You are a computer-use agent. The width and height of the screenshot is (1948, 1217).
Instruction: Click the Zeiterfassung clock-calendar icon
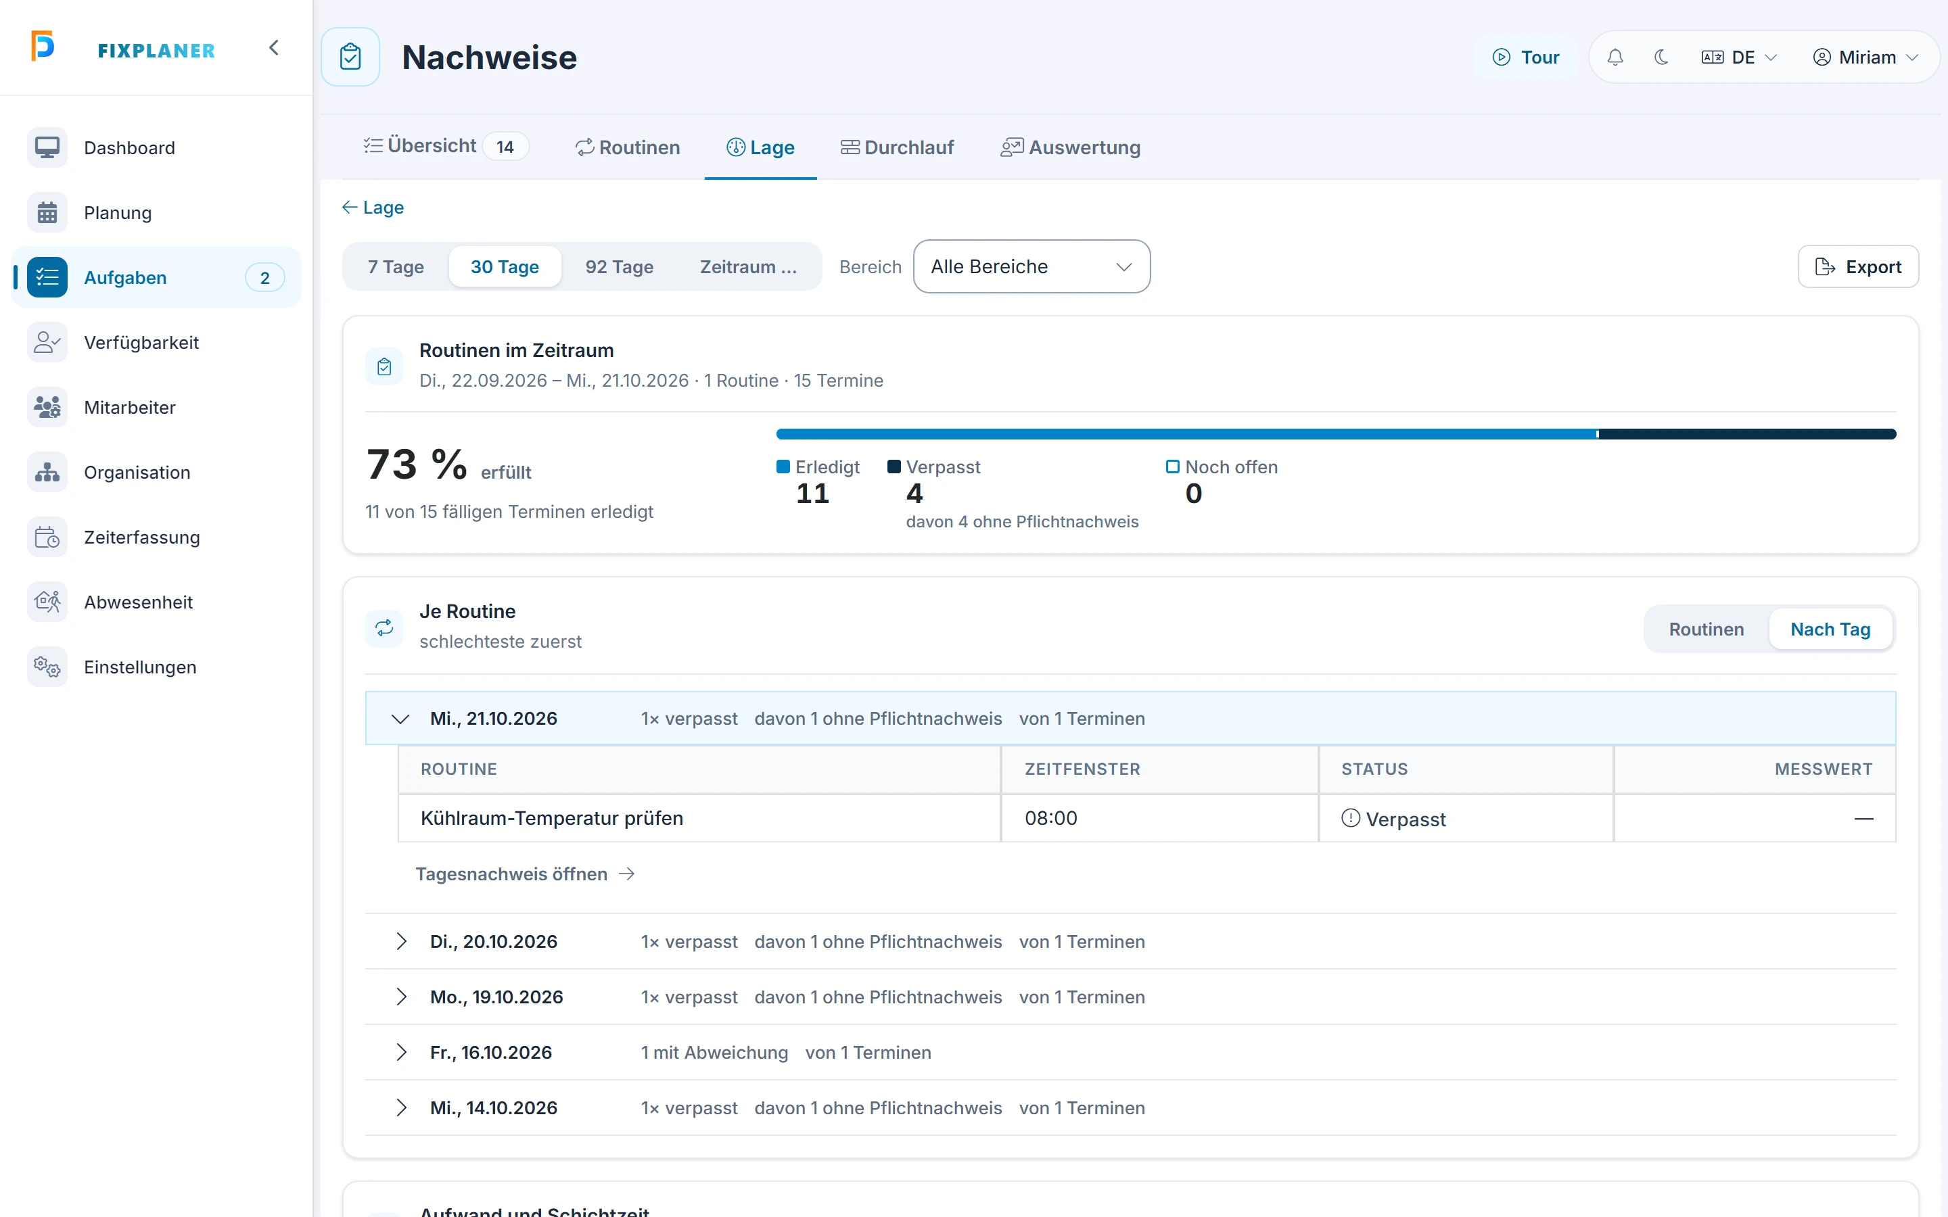pyautogui.click(x=47, y=538)
